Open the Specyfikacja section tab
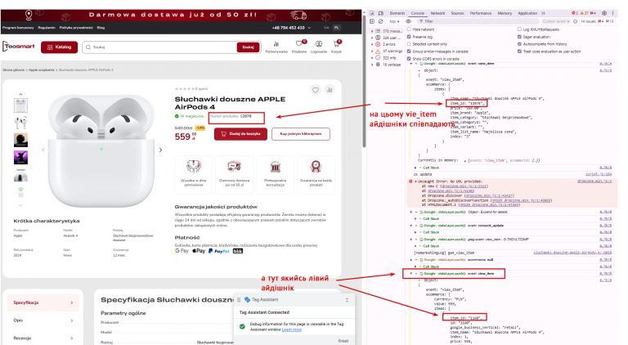This screenshot has height=345, width=628. pyautogui.click(x=43, y=303)
